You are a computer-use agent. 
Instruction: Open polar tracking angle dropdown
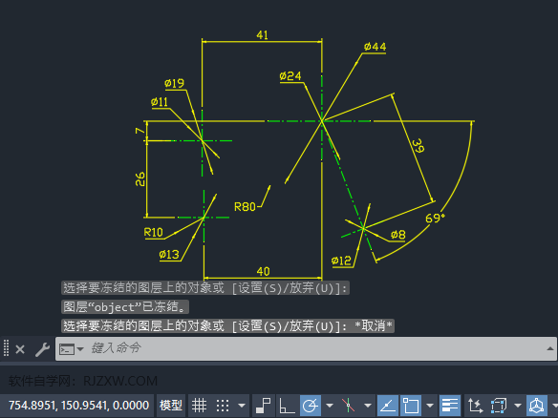pyautogui.click(x=330, y=406)
